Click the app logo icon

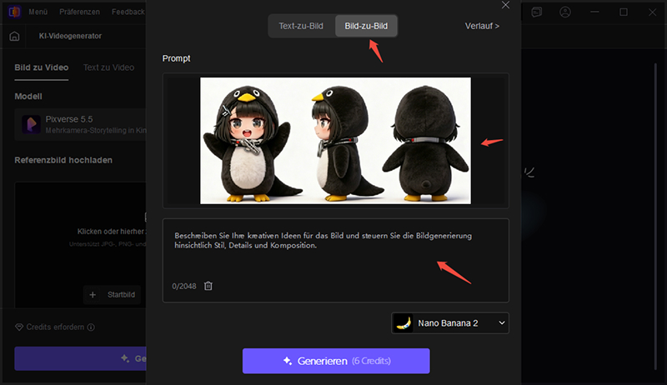(x=14, y=12)
